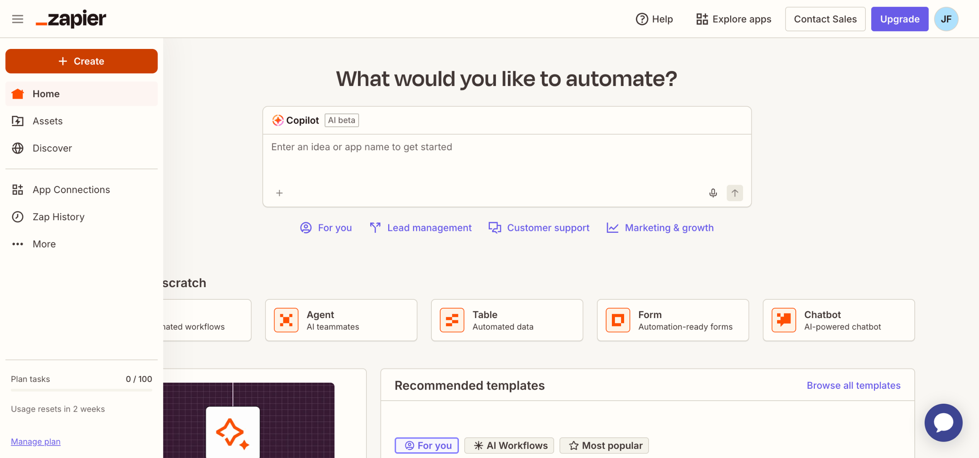The image size is (979, 458).
Task: Open Browse all templates link
Action: 853,385
